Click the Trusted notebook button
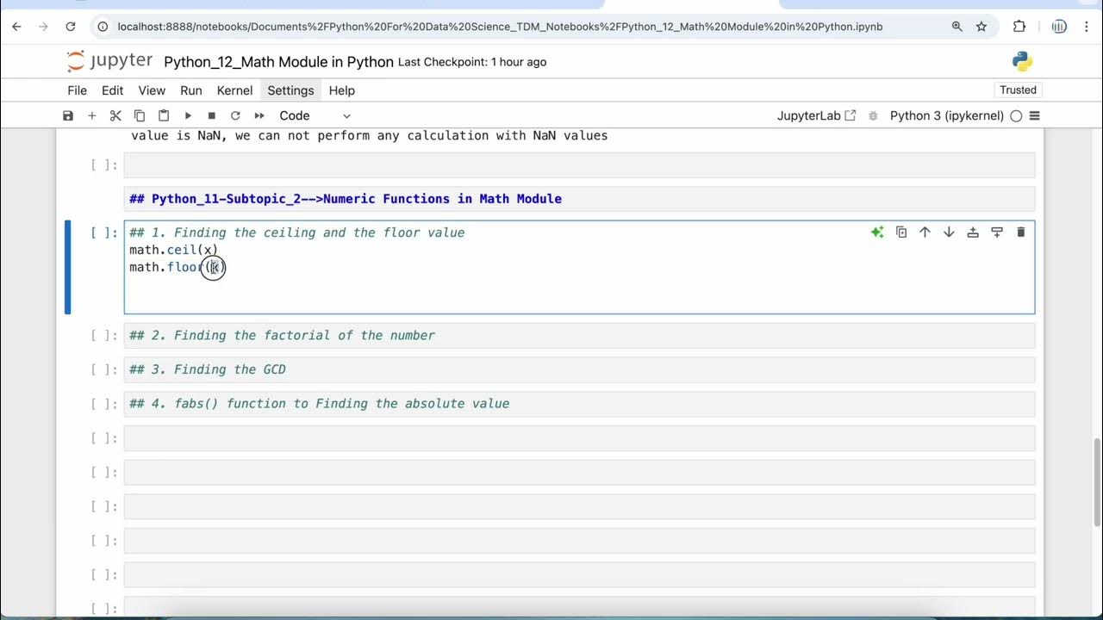The width and height of the screenshot is (1103, 620). (1018, 90)
